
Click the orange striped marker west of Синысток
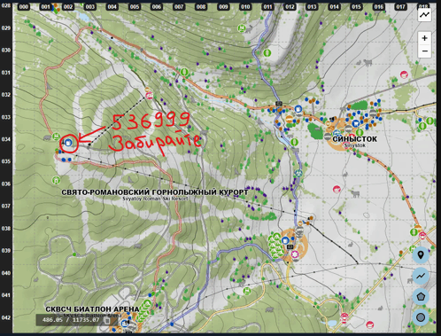click(x=290, y=120)
